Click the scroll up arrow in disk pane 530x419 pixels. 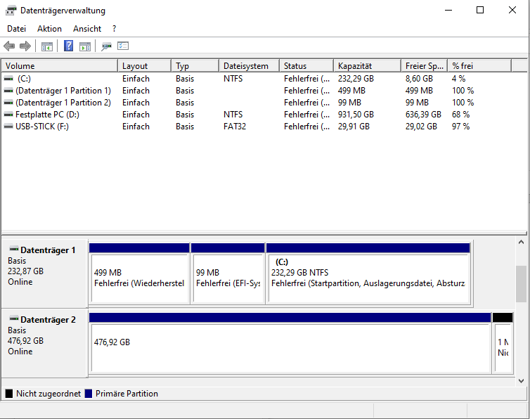pyautogui.click(x=521, y=242)
